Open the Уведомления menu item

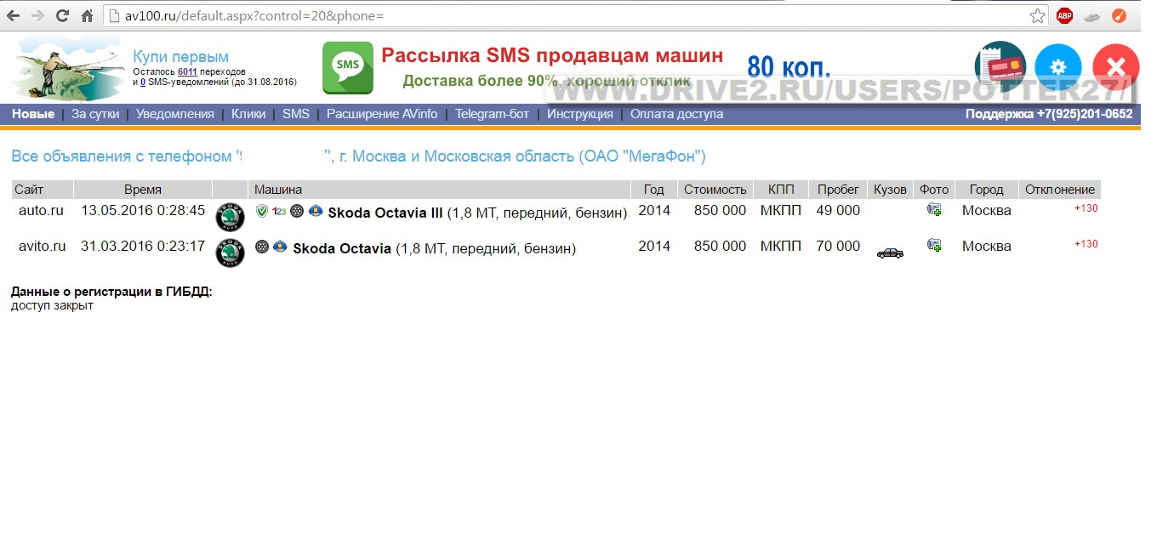coord(175,114)
